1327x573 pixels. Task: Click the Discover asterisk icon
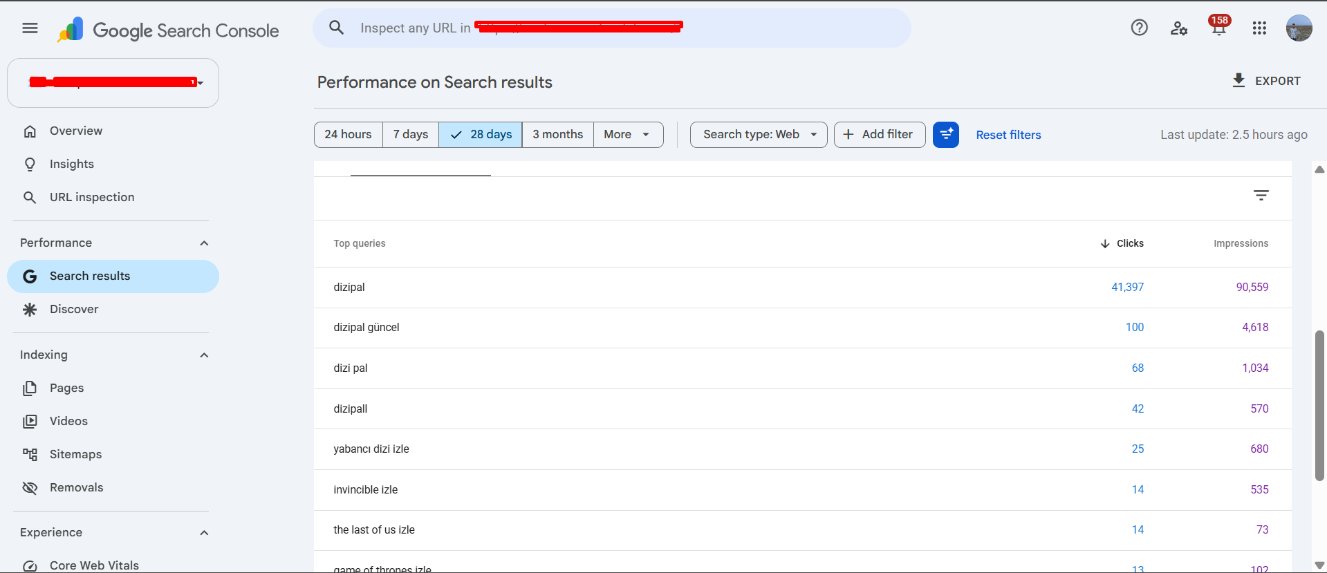[x=30, y=310]
